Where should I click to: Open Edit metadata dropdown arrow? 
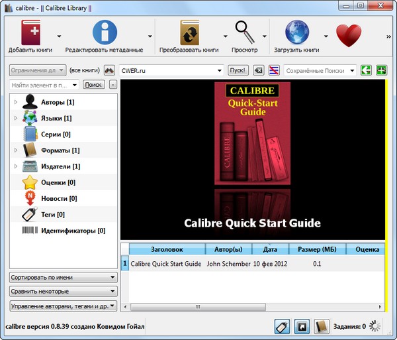tap(150, 36)
